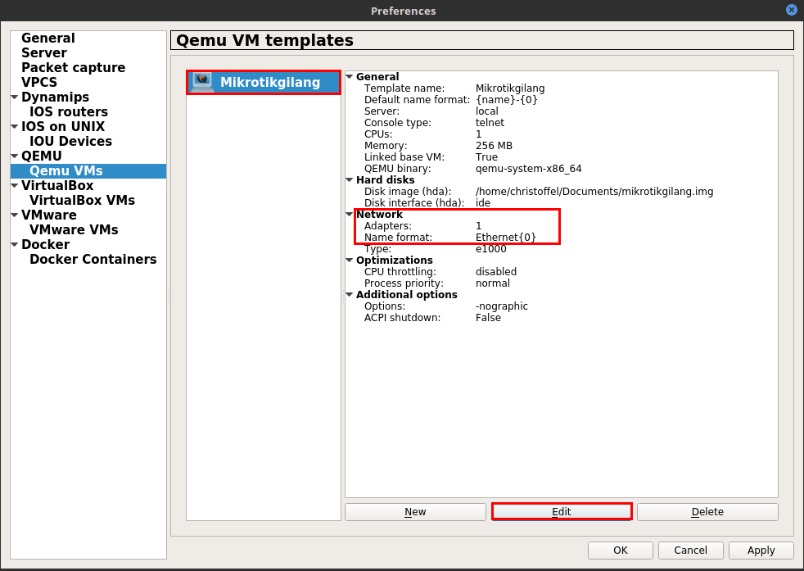This screenshot has height=571, width=804.
Task: Click the Name format value Ethernet{0}
Action: pyautogui.click(x=506, y=237)
